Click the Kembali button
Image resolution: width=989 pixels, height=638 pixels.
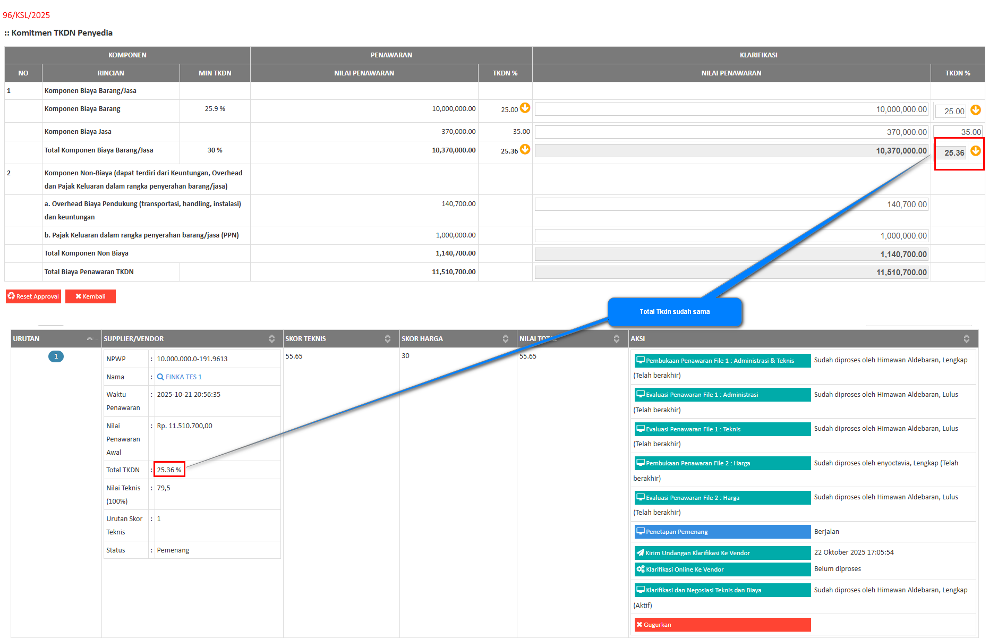[90, 296]
